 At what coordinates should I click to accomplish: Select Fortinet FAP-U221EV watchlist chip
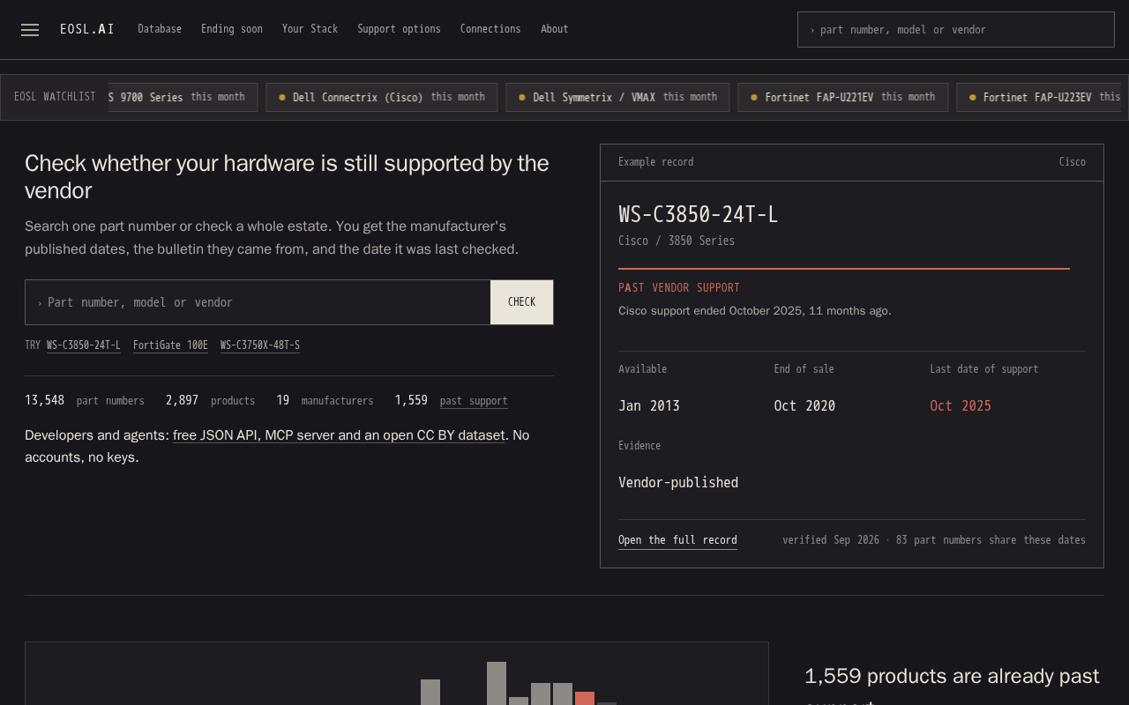coord(842,97)
